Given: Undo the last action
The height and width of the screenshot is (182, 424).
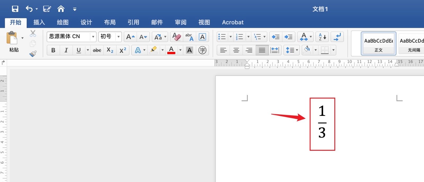Looking at the screenshot, I should coord(29,9).
